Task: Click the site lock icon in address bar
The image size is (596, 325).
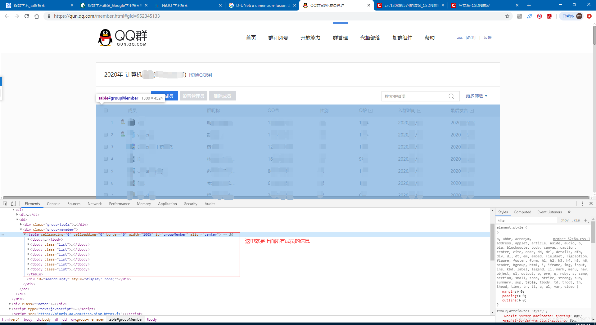Action: (49, 16)
